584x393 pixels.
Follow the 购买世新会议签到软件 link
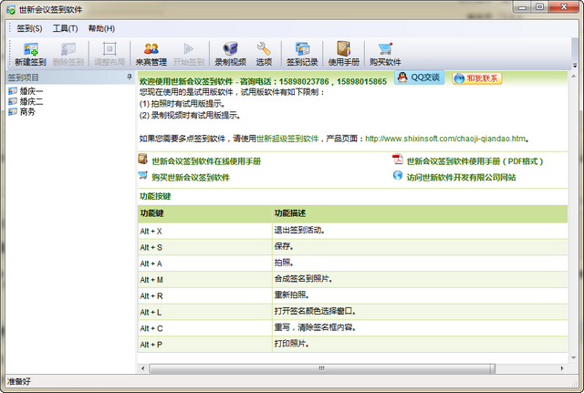click(191, 178)
